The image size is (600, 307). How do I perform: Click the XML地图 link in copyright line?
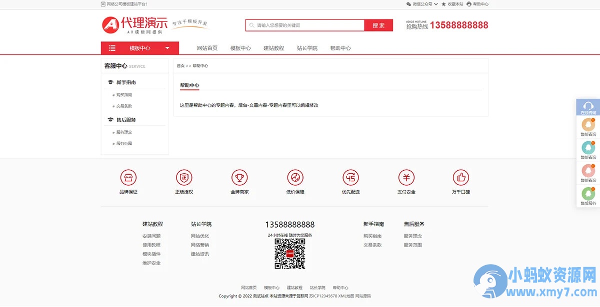pyautogui.click(x=346, y=296)
